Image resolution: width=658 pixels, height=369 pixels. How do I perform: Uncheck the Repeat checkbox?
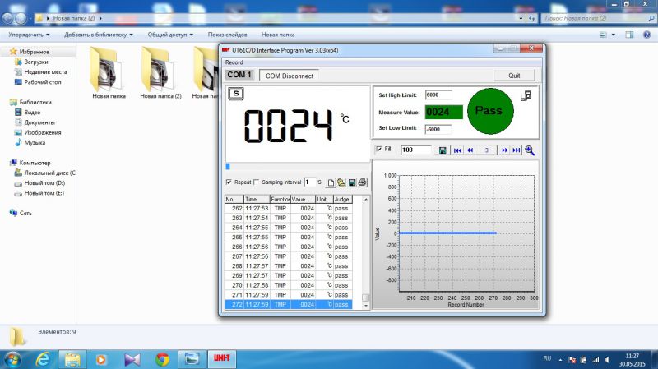click(229, 182)
